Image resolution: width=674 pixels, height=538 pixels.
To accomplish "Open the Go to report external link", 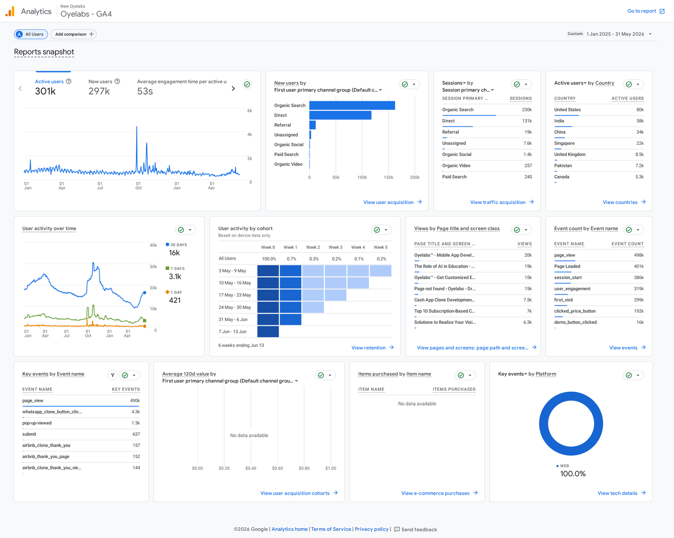I will 646,11.
